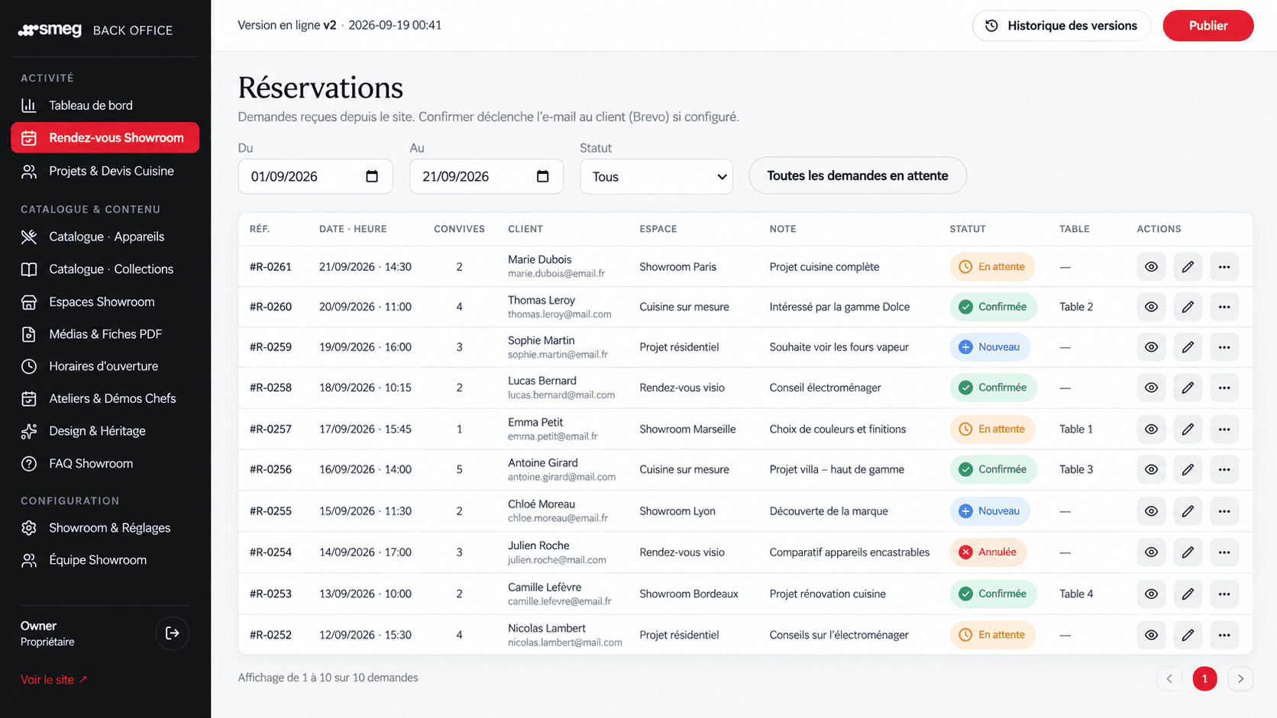Edit Emma Petit's reservation

(1188, 429)
